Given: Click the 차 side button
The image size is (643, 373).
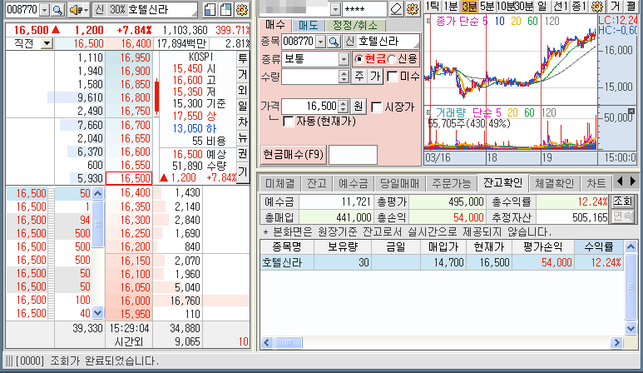Looking at the screenshot, I should [243, 122].
